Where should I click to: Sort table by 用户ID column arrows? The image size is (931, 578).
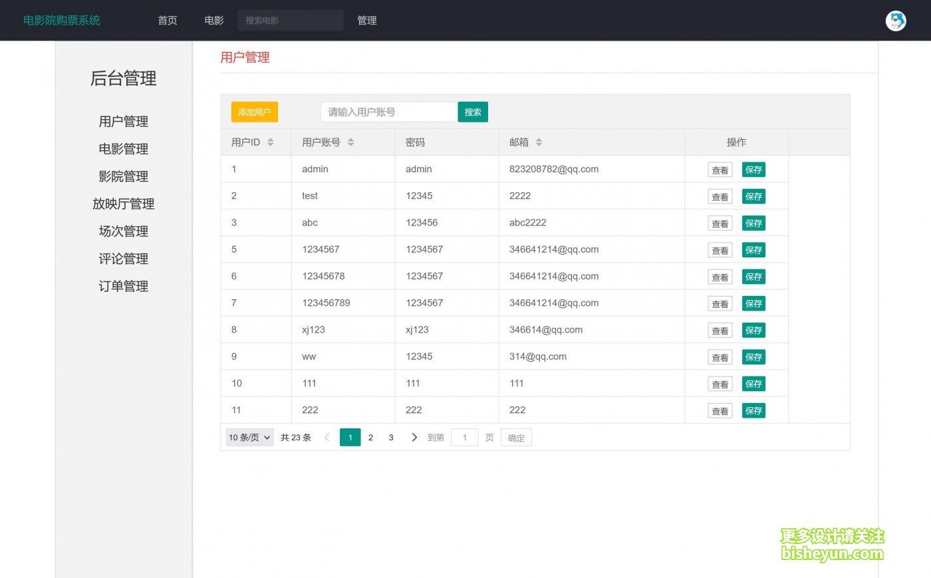(270, 142)
